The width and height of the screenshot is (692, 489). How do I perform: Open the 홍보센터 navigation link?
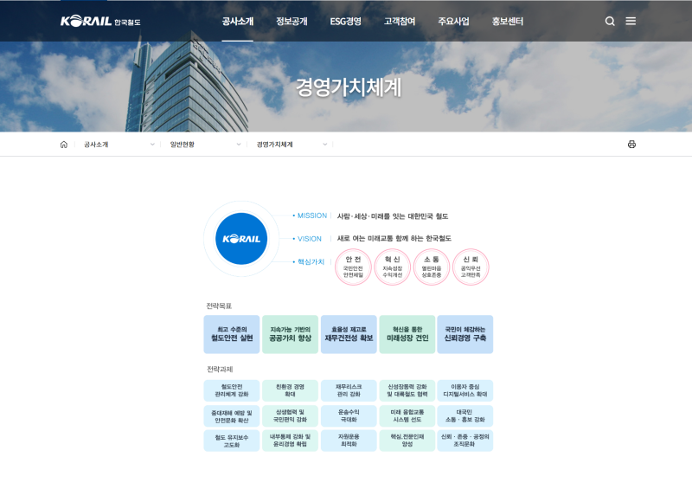coord(508,21)
